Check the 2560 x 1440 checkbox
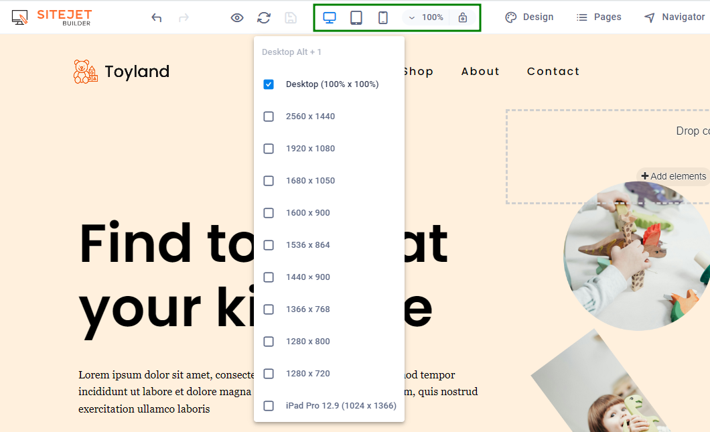Screen dimensions: 710x432 coord(269,117)
